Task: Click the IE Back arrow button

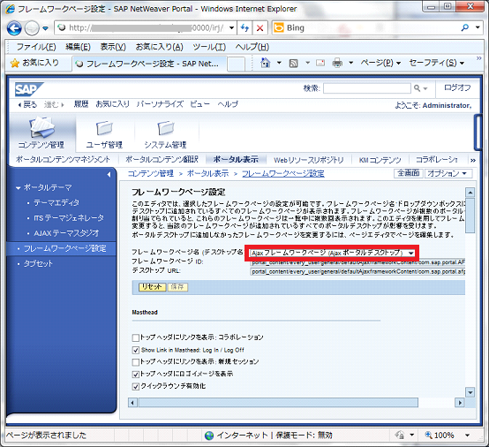Action: pyautogui.click(x=14, y=28)
